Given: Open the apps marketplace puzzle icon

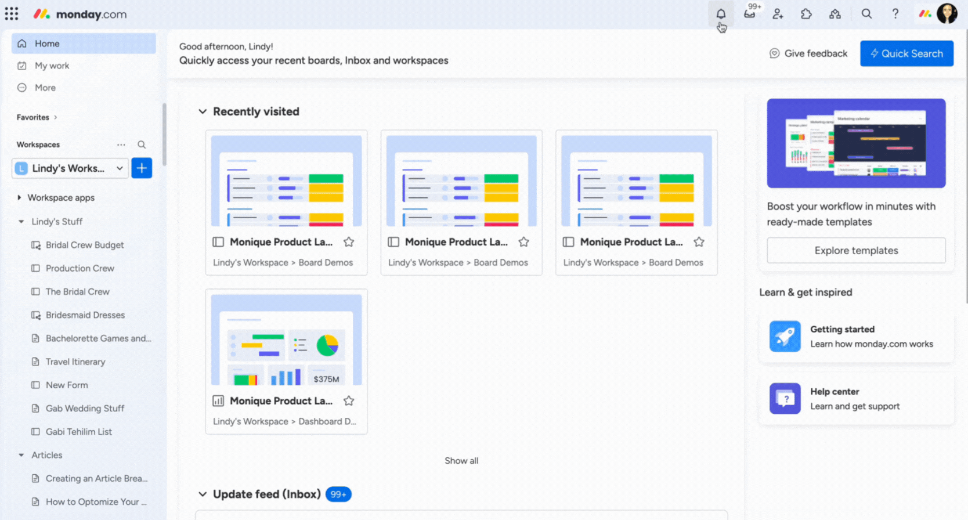Looking at the screenshot, I should tap(806, 14).
